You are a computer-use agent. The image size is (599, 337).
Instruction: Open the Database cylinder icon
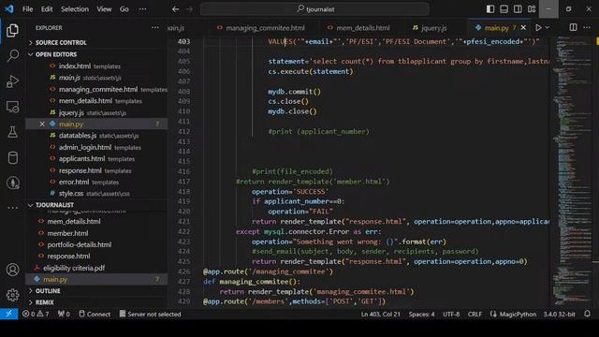pos(12,157)
